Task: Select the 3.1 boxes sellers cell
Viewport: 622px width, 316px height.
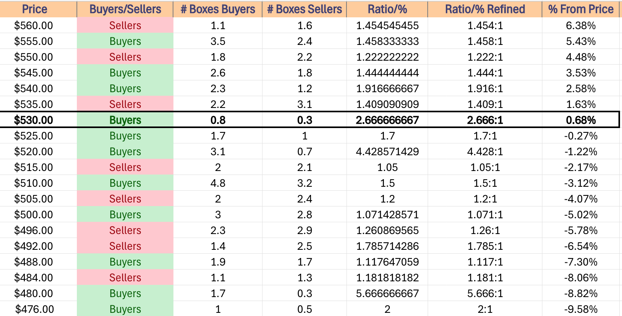Action: [x=304, y=104]
